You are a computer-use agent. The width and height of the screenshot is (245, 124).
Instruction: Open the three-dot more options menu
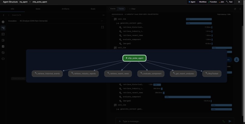240,9
